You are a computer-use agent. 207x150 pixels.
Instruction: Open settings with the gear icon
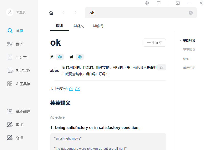click(147, 3)
